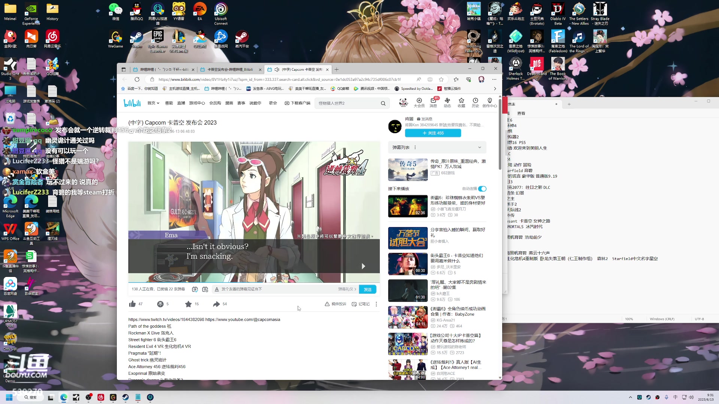Screen dimensions: 719x404
Task: Close the Capcom 卡普空 发布会 tab
Action: point(327,70)
